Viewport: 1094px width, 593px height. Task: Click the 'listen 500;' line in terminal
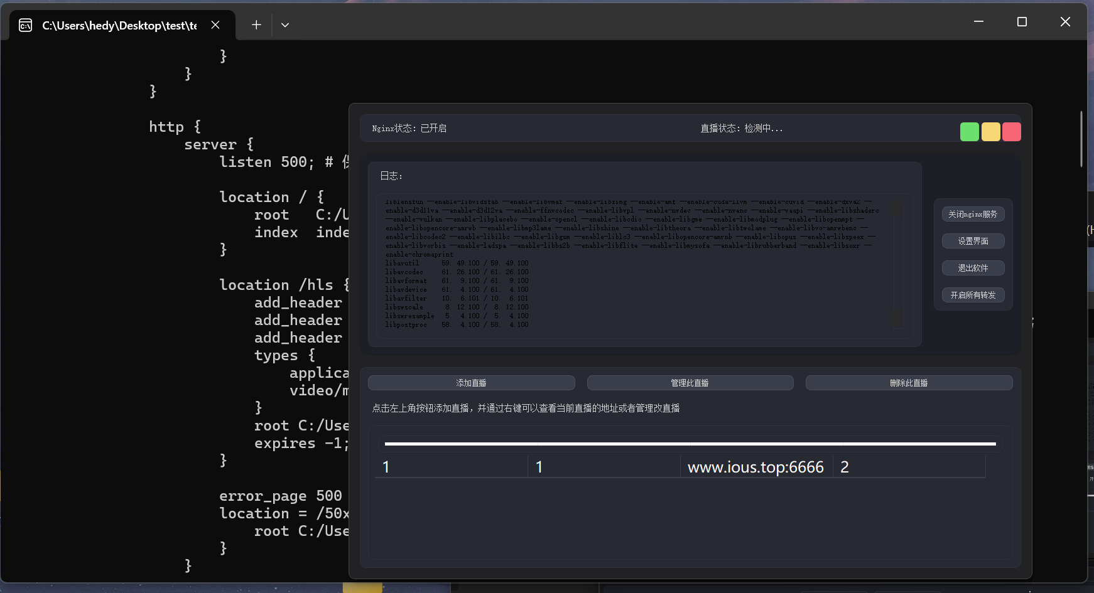click(x=284, y=162)
